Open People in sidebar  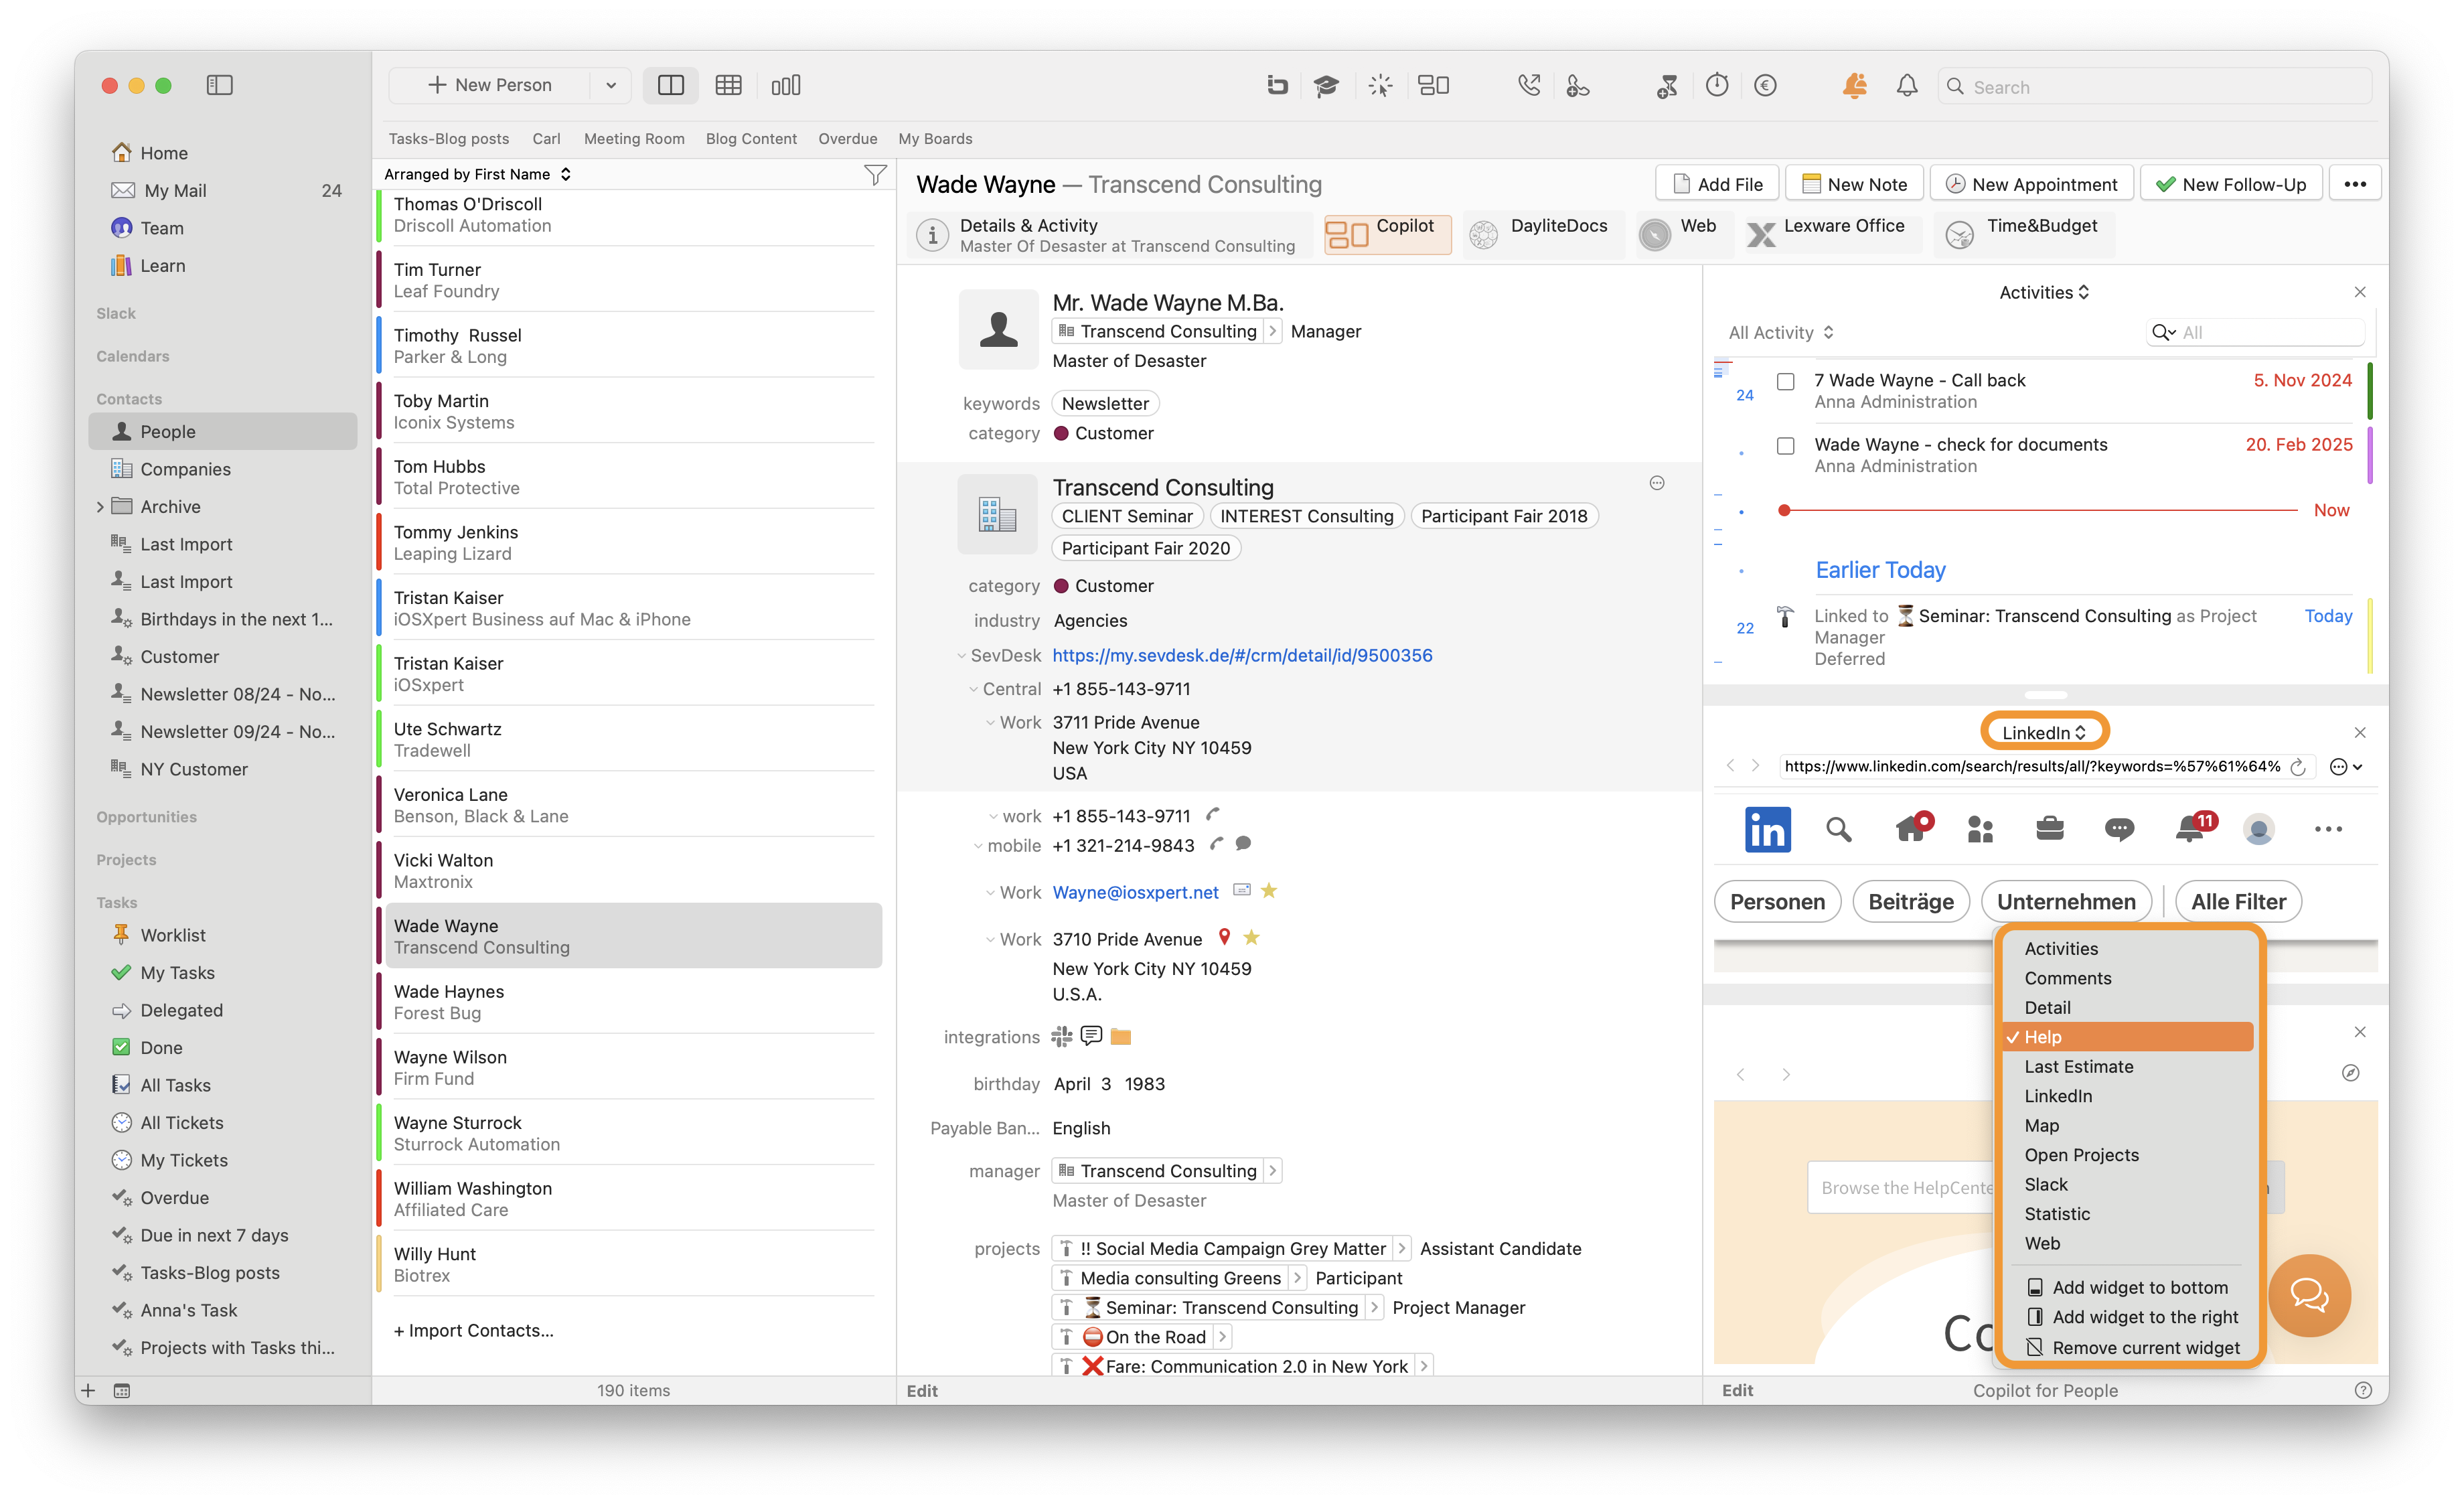(x=223, y=431)
